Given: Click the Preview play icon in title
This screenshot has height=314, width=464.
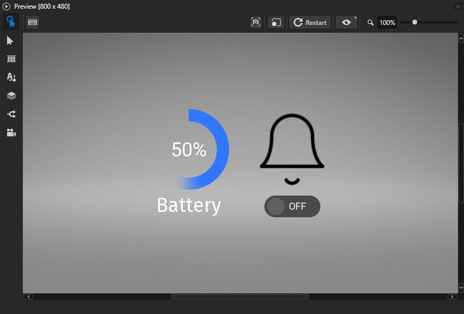Looking at the screenshot, I should point(6,6).
